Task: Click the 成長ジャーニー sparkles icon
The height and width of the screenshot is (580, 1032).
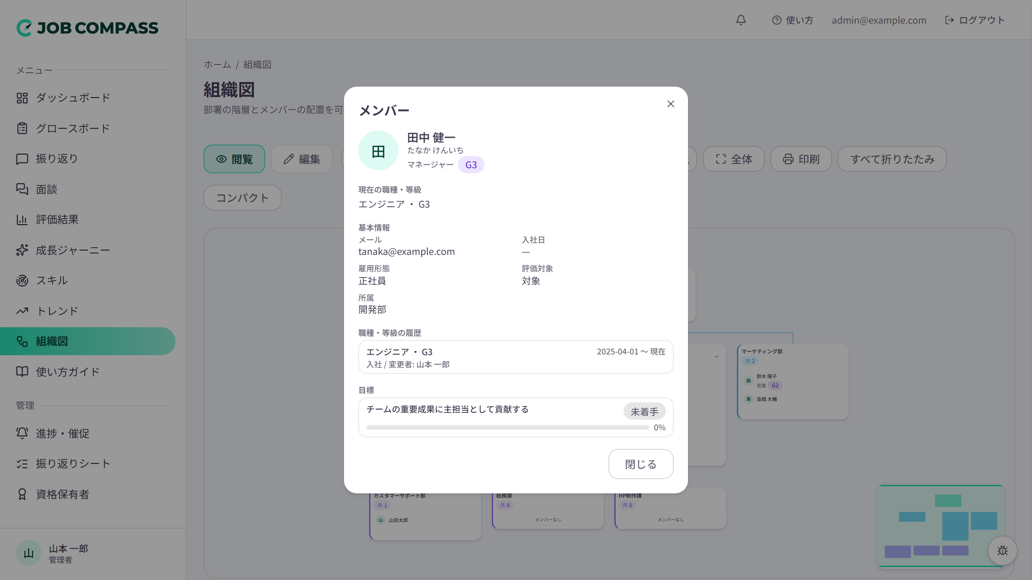Action: tap(22, 250)
